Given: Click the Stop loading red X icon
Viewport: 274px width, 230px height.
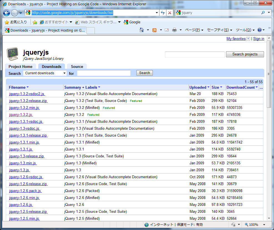Looking at the screenshot, I should coord(170,13).
